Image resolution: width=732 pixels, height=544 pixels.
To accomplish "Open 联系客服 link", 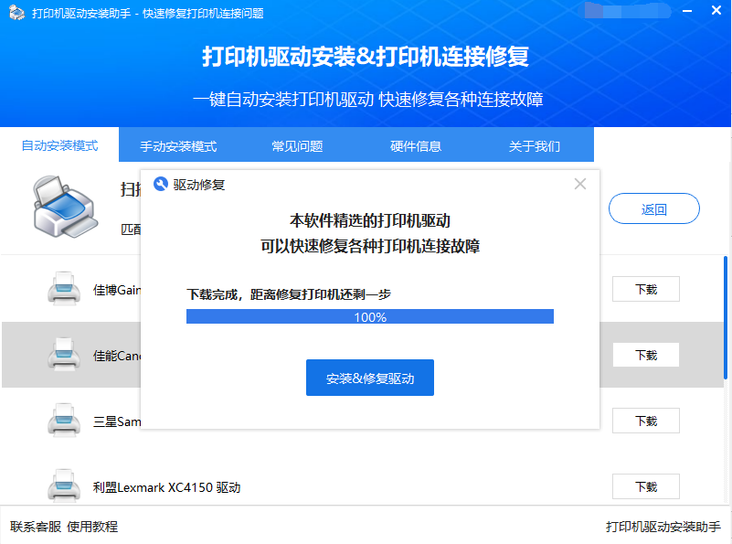I will pos(35,527).
